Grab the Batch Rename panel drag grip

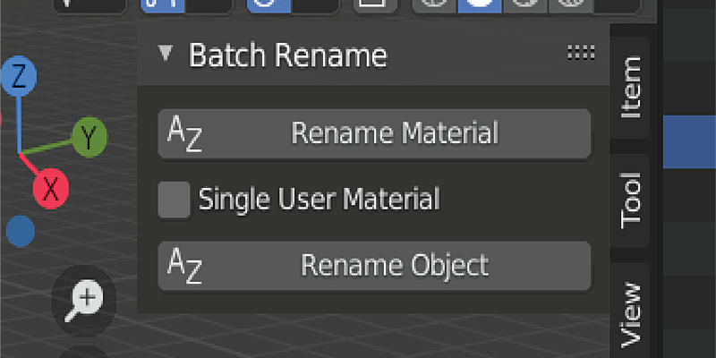(x=581, y=53)
